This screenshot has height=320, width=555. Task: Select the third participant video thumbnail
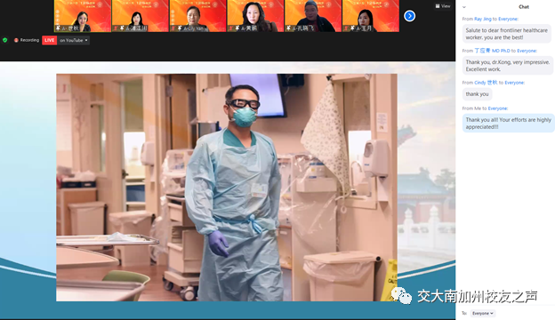coord(197,16)
